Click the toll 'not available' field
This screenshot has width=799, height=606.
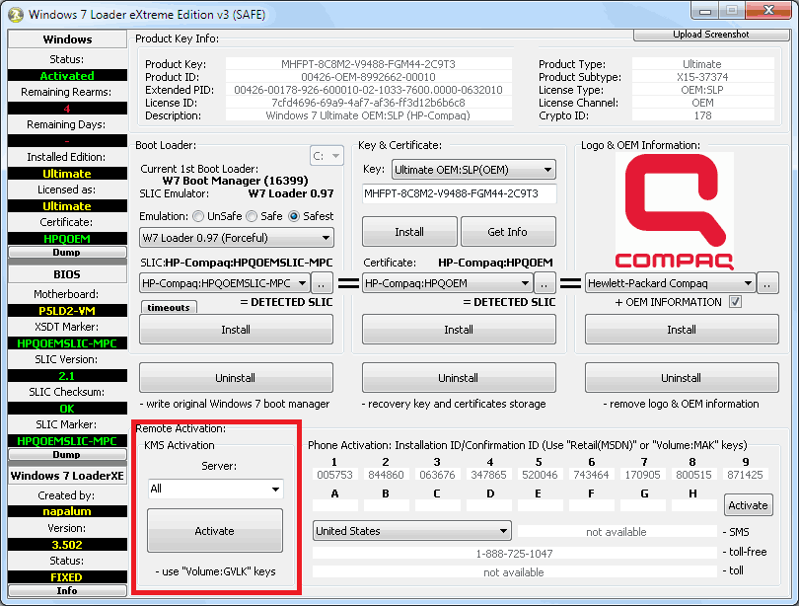515,572
